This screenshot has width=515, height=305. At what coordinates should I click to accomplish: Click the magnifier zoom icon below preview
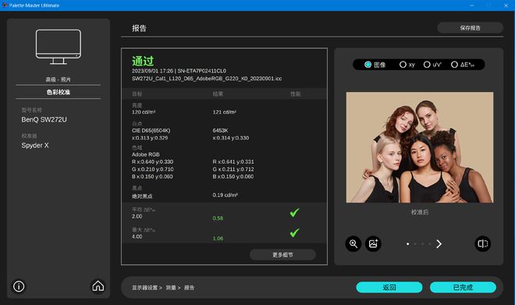[x=353, y=244]
